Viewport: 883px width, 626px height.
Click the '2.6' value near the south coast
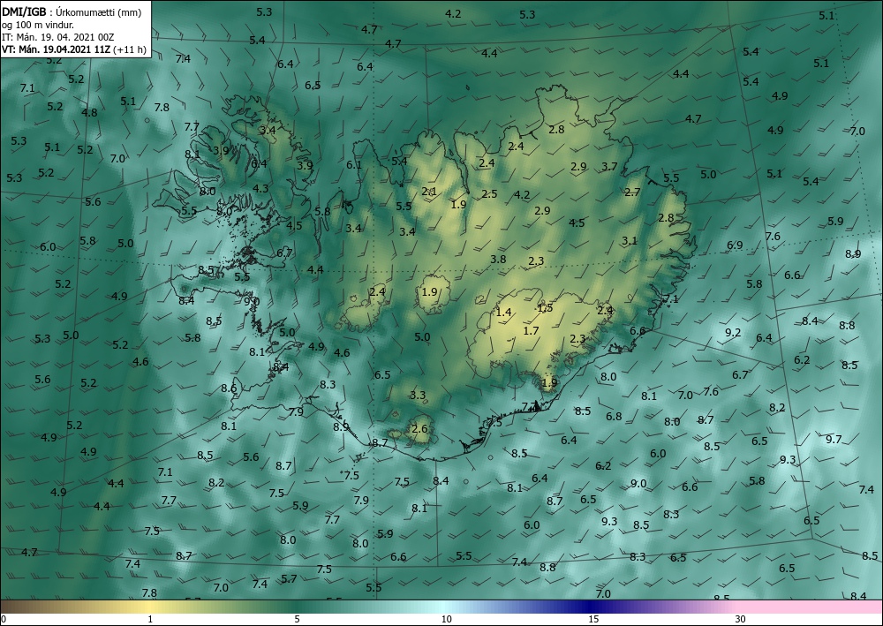tap(419, 428)
